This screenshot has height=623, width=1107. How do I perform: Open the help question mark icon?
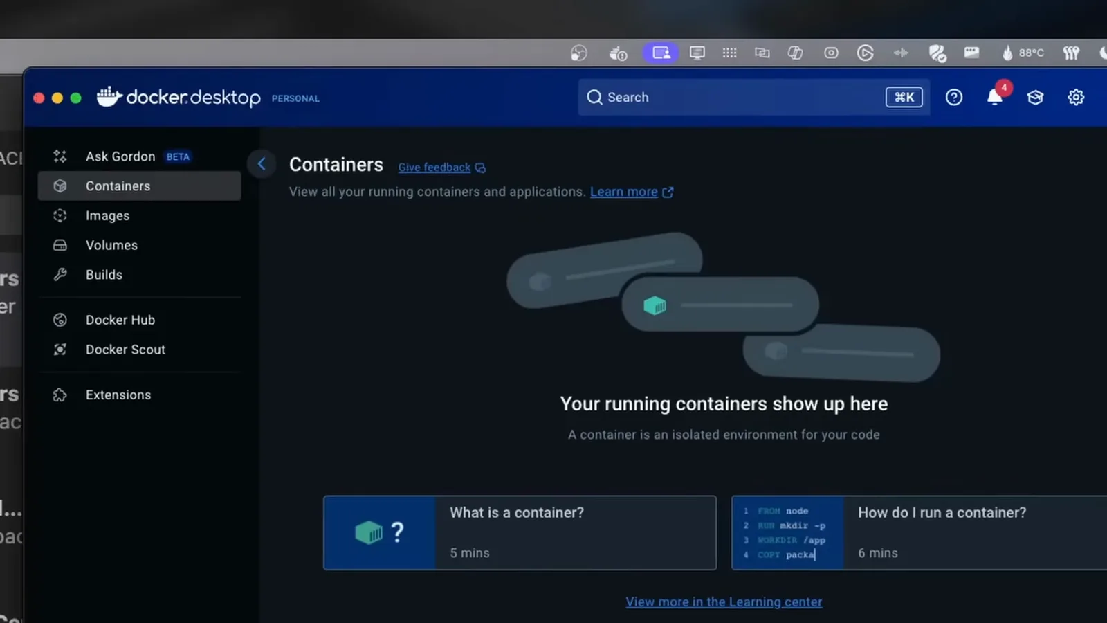(x=954, y=97)
